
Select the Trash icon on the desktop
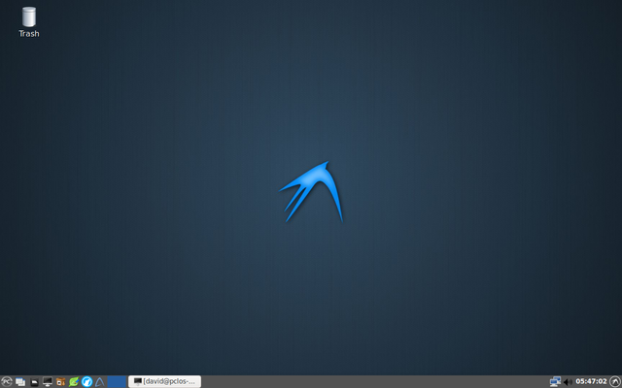[x=29, y=22]
